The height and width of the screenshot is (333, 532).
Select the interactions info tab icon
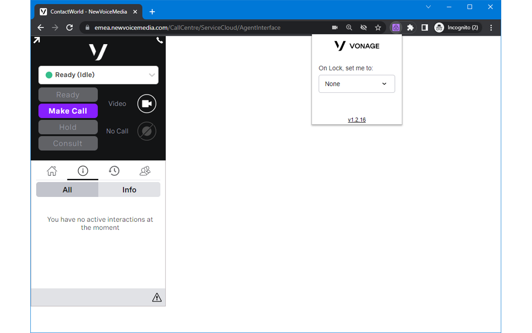83,171
